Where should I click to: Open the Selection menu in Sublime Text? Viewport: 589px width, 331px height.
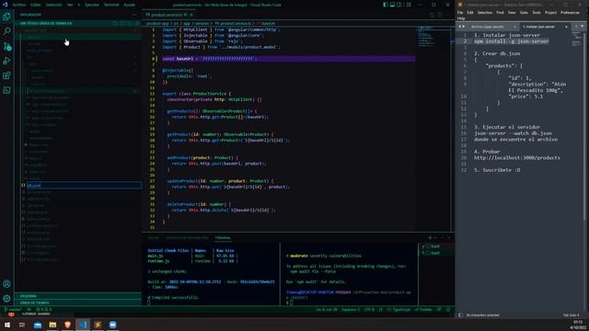coord(485,12)
